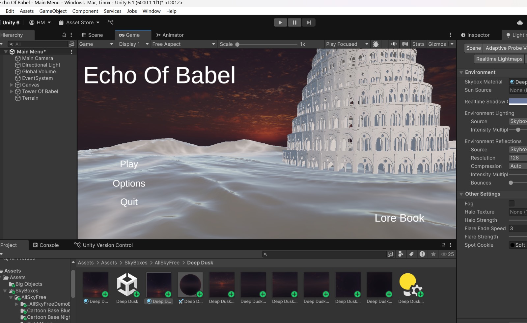This screenshot has height=323, width=527.
Task: Enable the Fog checkbox
Action: pos(512,204)
